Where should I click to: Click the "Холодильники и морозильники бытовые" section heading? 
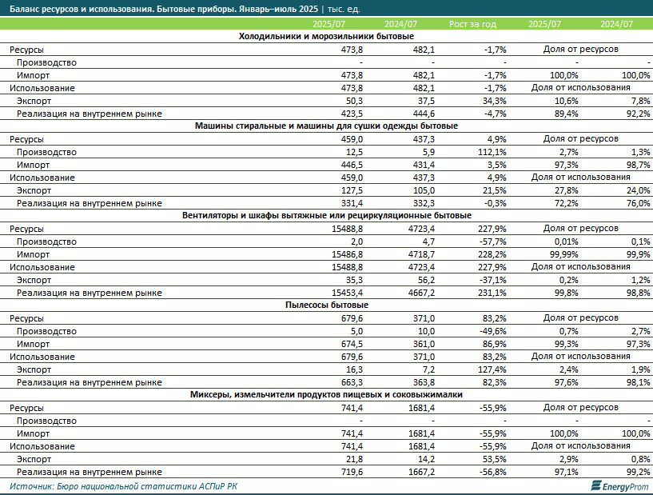point(326,37)
